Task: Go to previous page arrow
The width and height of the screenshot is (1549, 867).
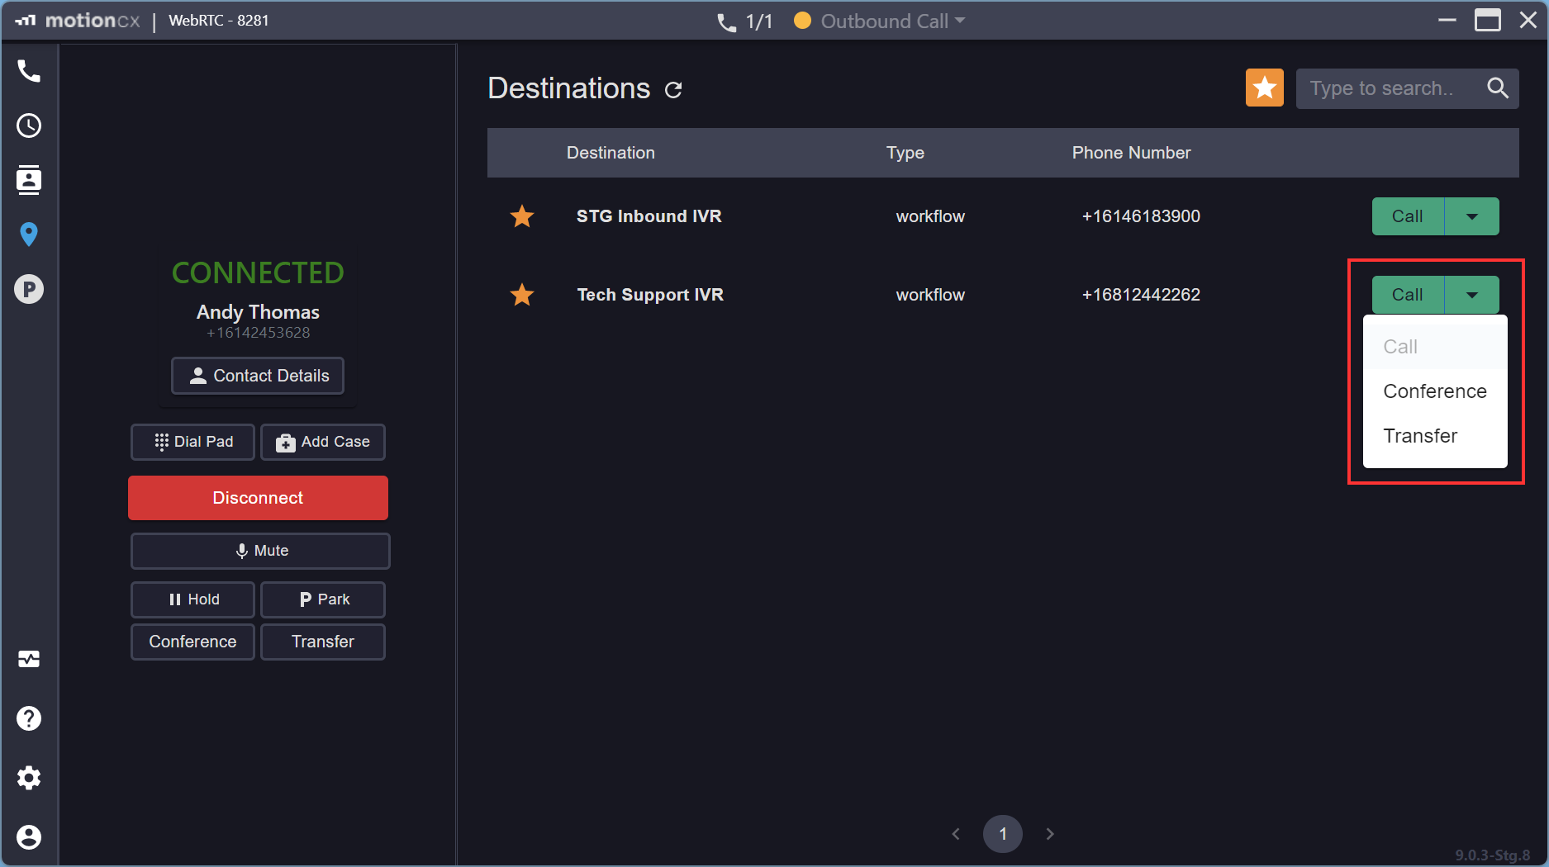Action: (956, 834)
